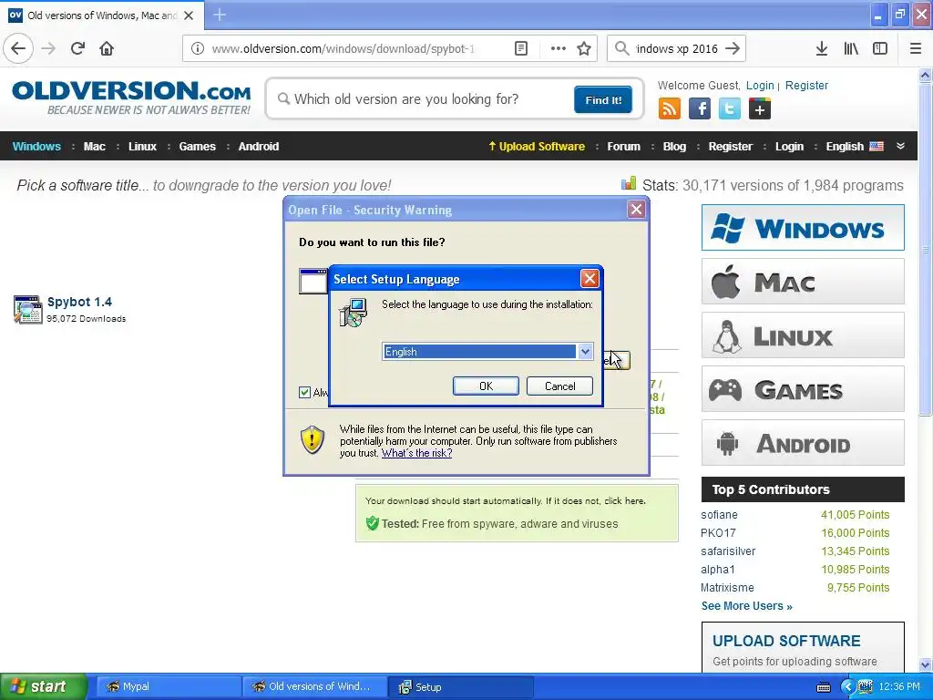
Task: Select the Linux menu item in nav bar
Action: [x=142, y=147]
